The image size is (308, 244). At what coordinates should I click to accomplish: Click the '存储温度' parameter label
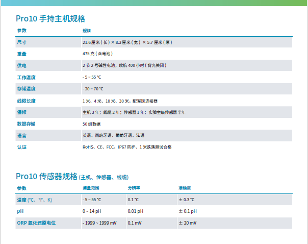(26, 89)
